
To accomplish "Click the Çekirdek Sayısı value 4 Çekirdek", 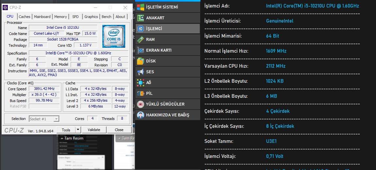I will (278, 111).
